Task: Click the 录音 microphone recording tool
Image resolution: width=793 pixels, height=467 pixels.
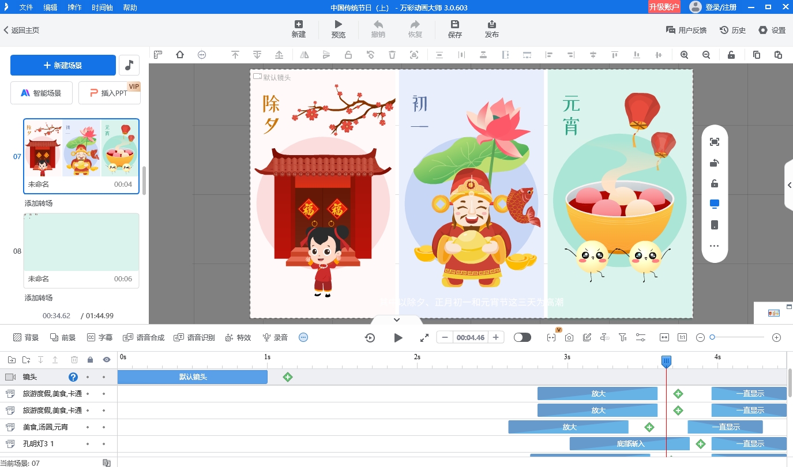Action: pos(275,337)
